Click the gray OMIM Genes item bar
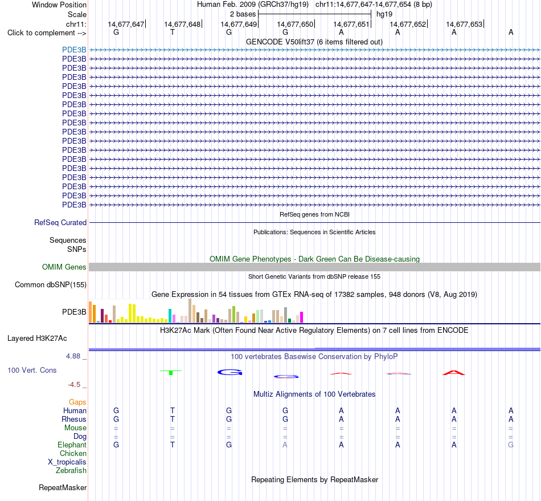 coord(315,267)
